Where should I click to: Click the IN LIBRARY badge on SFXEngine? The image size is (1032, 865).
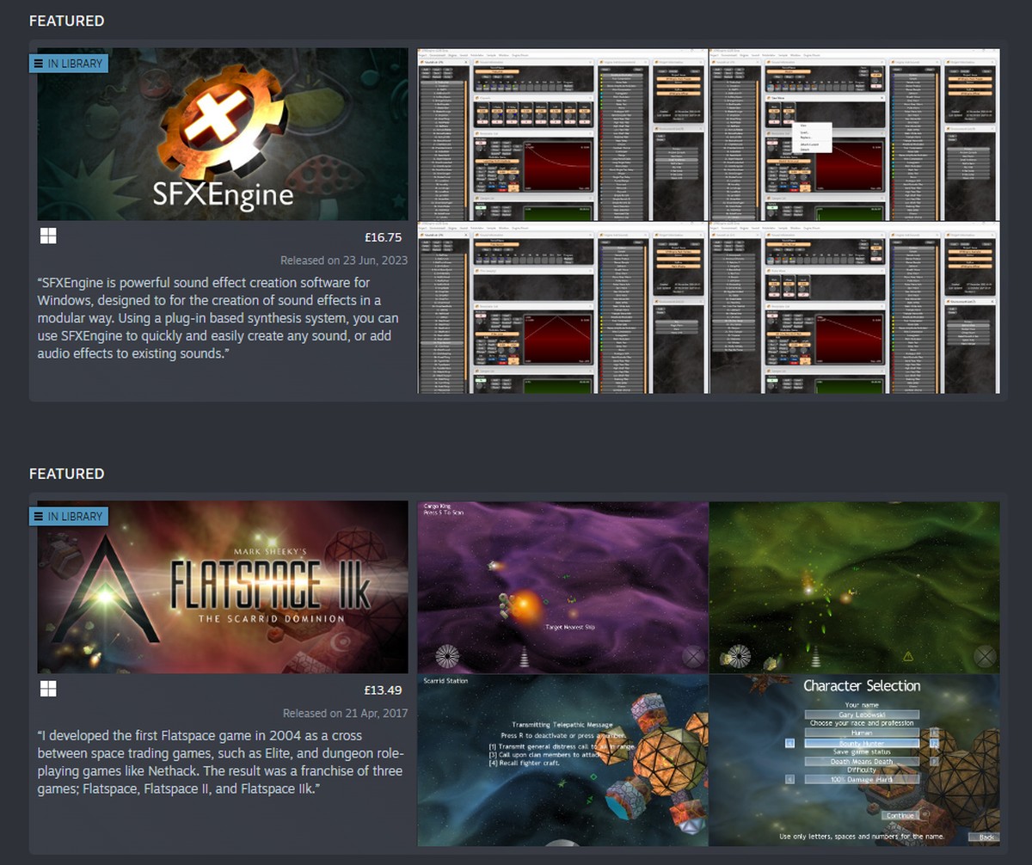coord(69,64)
